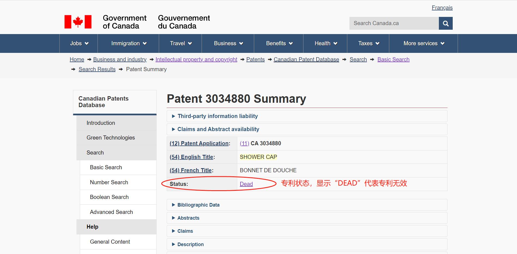This screenshot has width=517, height=254.
Task: Expand the Abstracts section
Action: (x=188, y=218)
